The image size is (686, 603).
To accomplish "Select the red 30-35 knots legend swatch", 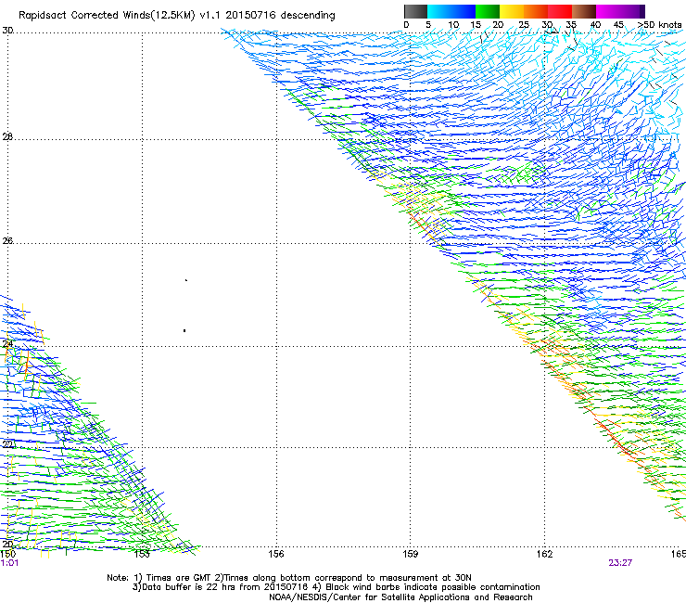I will point(560,11).
